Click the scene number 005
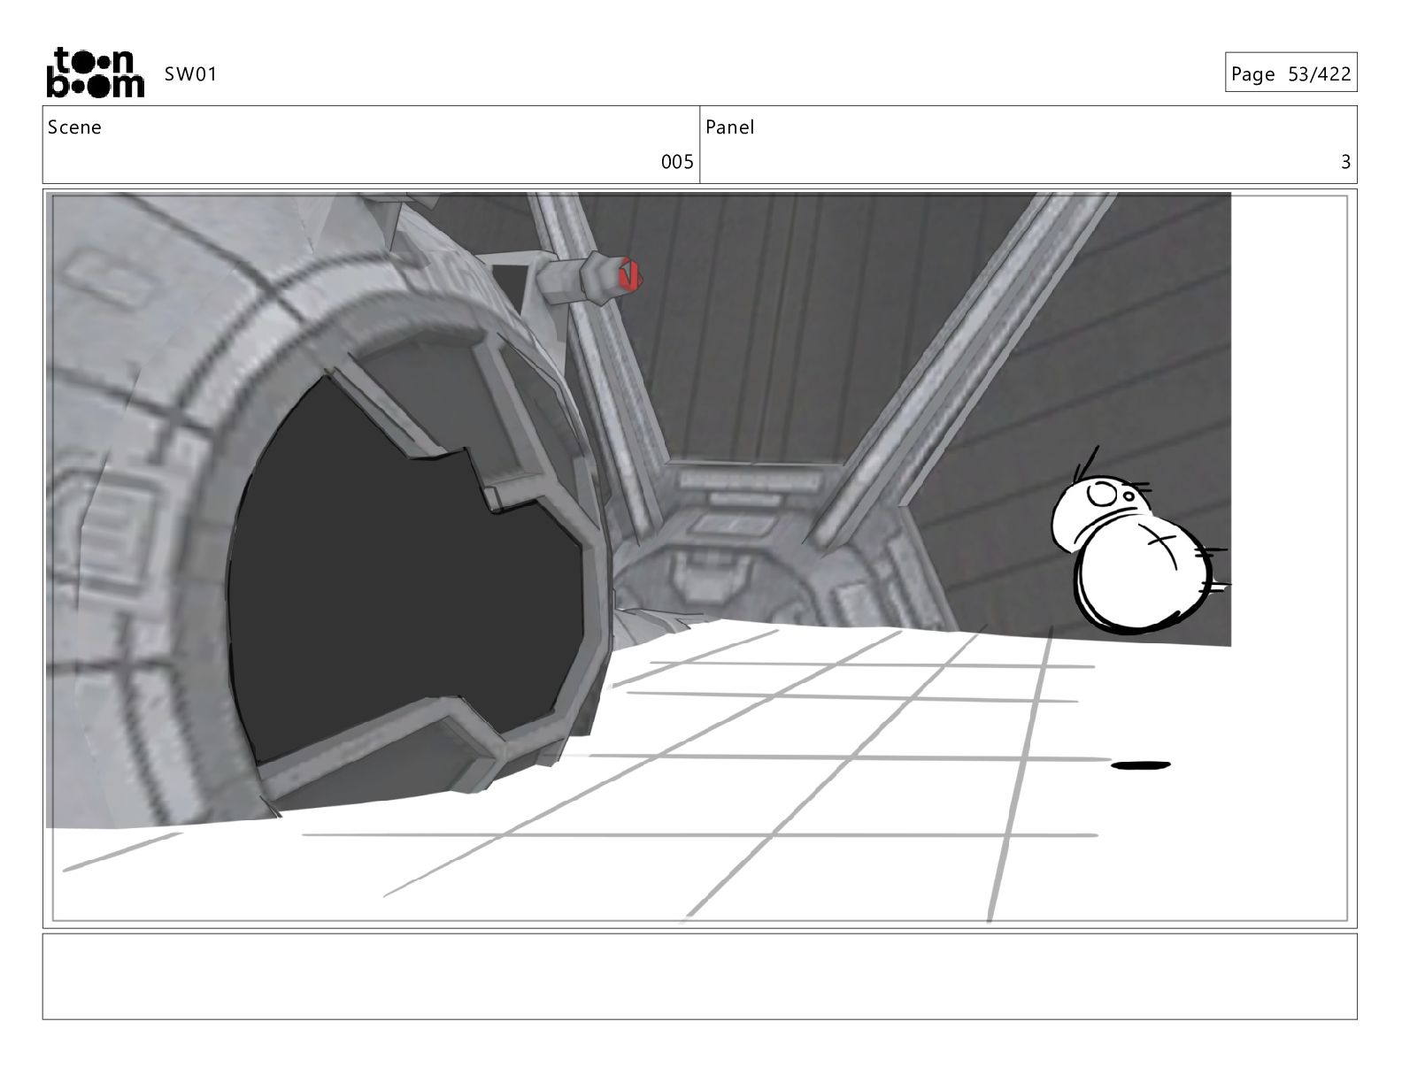 pyautogui.click(x=677, y=162)
